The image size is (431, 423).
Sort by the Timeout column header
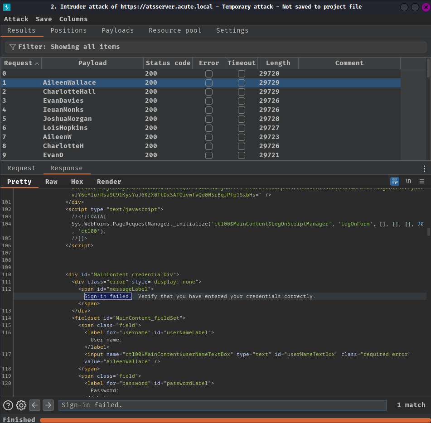click(x=242, y=63)
